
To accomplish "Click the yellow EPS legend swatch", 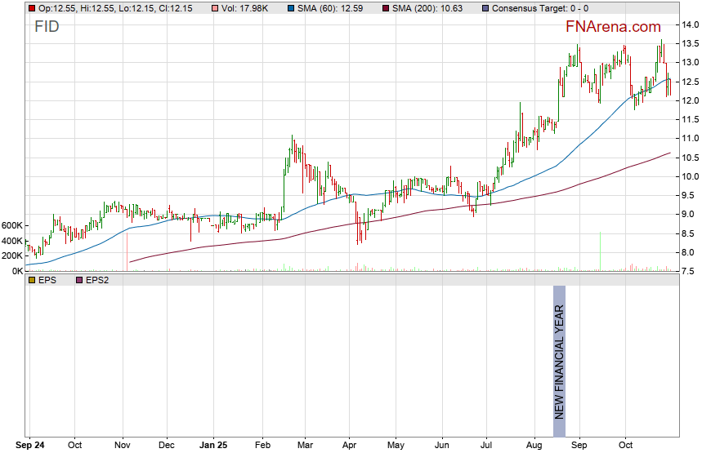I will click(x=31, y=280).
